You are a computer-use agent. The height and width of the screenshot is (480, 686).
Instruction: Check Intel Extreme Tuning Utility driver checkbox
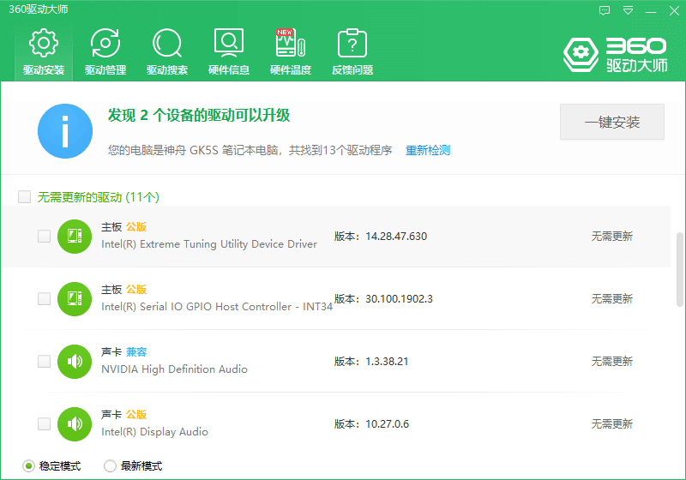[45, 236]
